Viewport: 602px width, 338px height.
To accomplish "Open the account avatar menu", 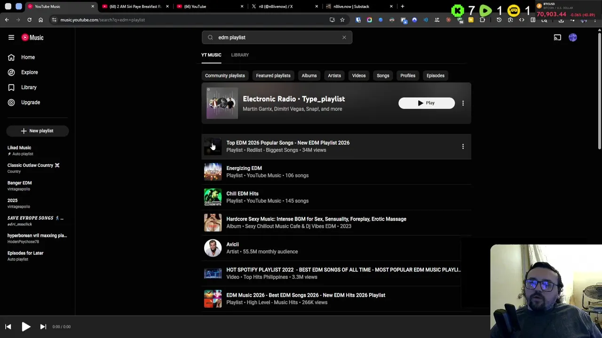I will point(572,38).
